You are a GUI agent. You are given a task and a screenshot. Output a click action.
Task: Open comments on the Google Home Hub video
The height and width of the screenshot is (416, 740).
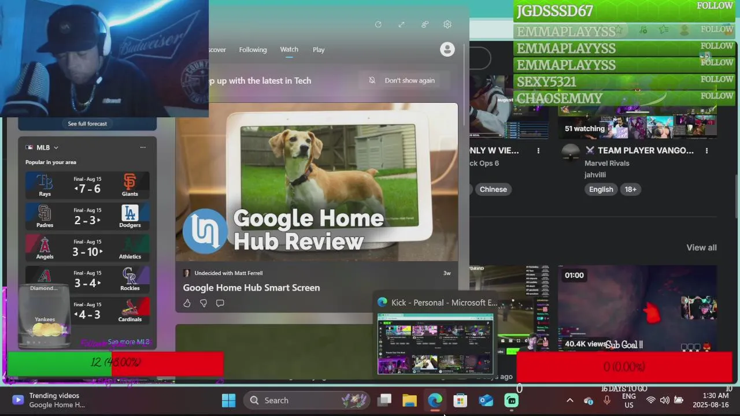coord(220,303)
